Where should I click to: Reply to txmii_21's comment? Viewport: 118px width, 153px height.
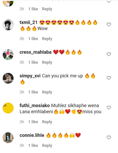(47, 39)
